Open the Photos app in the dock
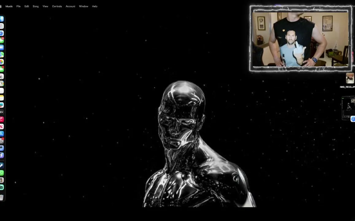Viewport: 355px width, 221px height. (x=2, y=62)
